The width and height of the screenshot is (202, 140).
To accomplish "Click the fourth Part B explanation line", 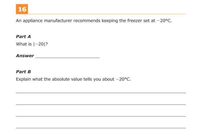I will (x=101, y=128).
